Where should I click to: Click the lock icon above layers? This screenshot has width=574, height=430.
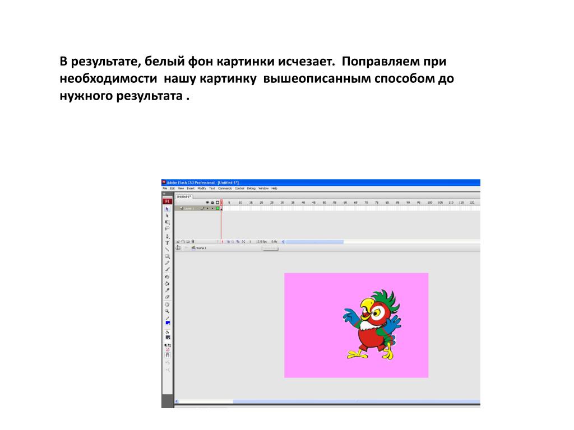(x=212, y=202)
